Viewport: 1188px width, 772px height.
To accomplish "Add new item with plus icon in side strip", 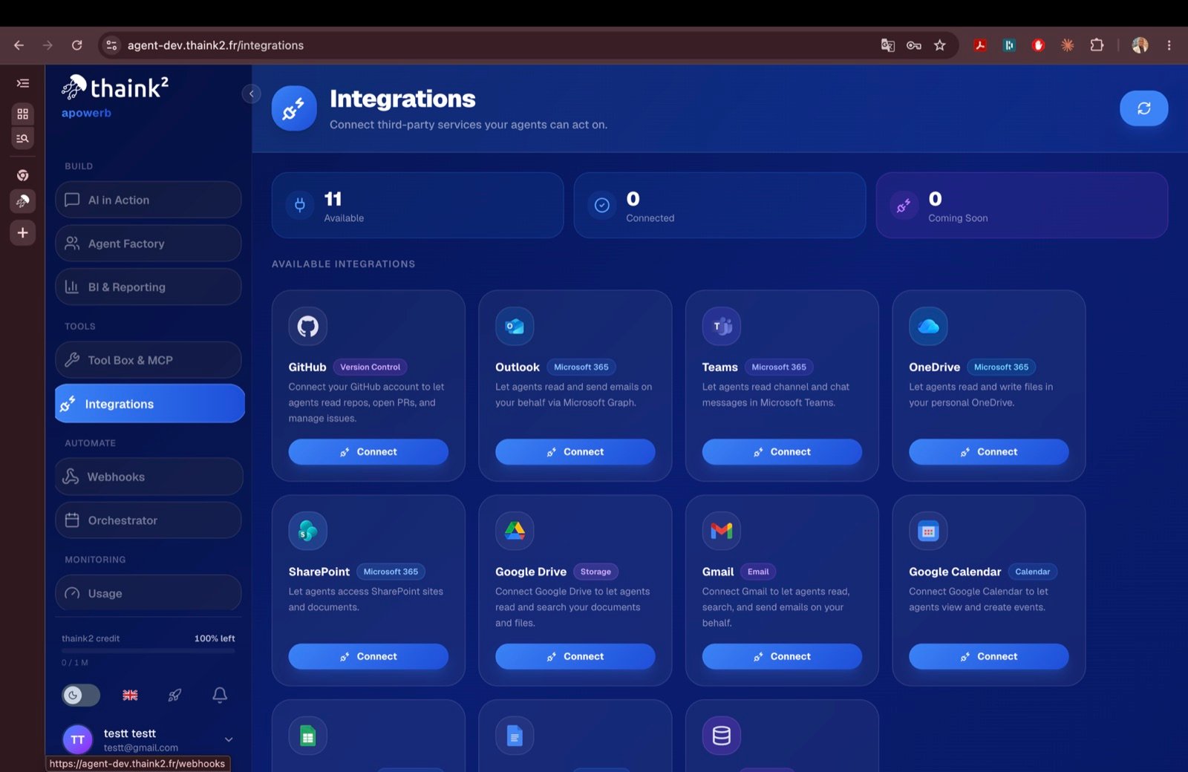I will coord(23,232).
